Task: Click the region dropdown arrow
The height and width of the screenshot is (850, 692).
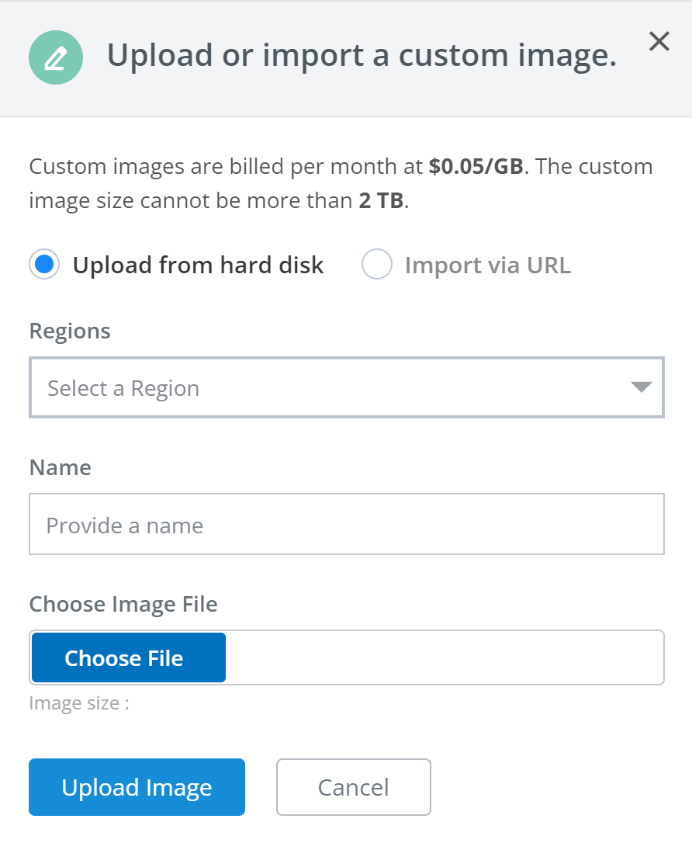Action: [x=641, y=387]
